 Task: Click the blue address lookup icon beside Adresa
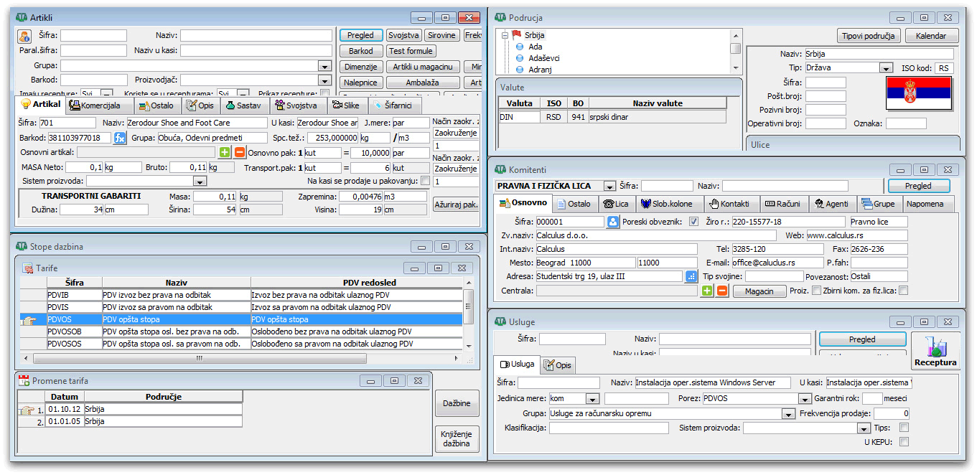(x=691, y=276)
